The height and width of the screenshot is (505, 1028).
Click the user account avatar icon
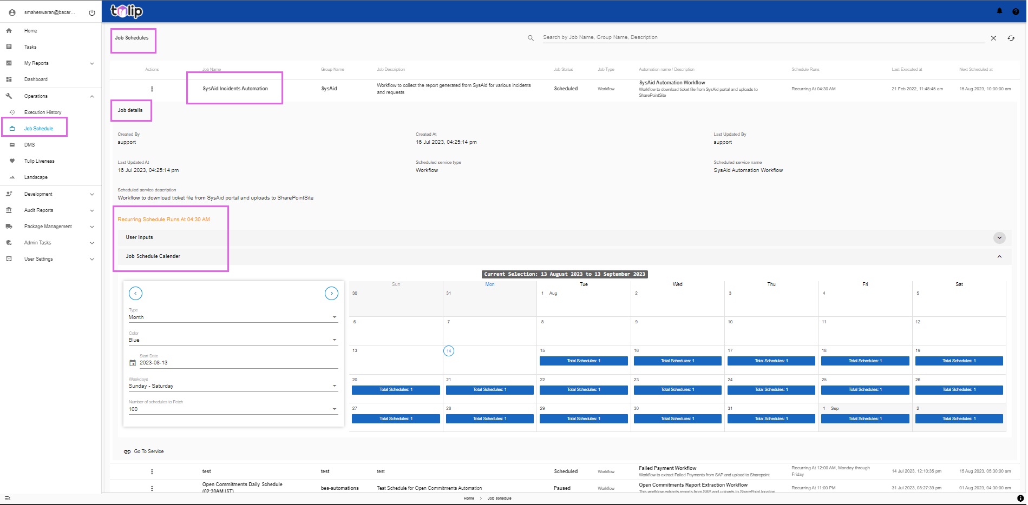[12, 12]
